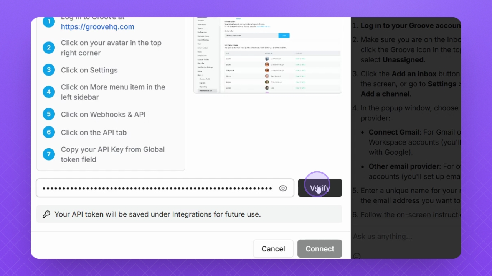Screen dimensions: 492x276
Task: Focus the masked API token input field
Action: pyautogui.click(x=165, y=188)
